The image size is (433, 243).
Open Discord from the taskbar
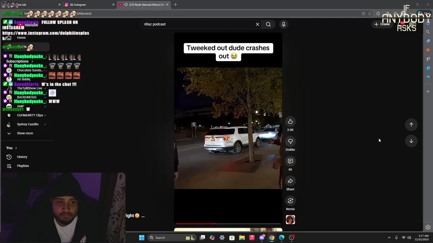(262, 238)
